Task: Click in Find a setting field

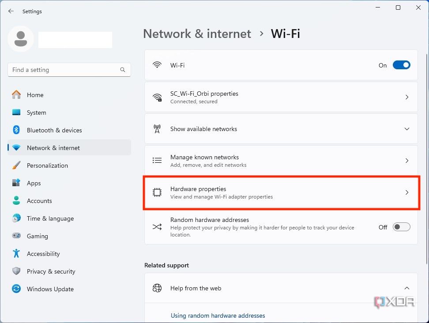Action: pyautogui.click(x=69, y=70)
